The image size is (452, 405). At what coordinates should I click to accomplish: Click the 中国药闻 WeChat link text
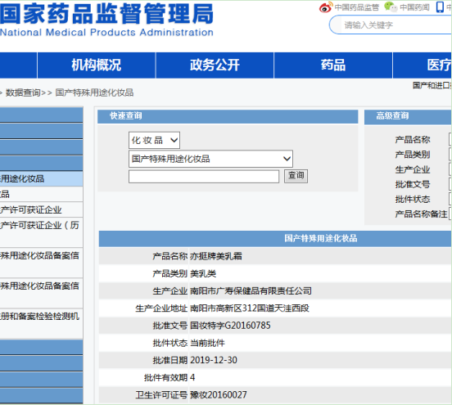pyautogui.click(x=414, y=7)
